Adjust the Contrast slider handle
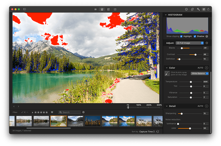 pos(196,54)
